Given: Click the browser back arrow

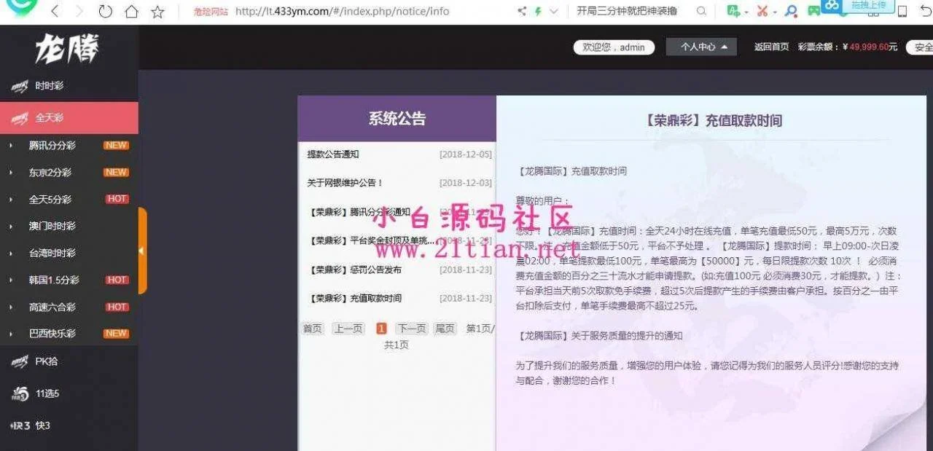Looking at the screenshot, I should pyautogui.click(x=56, y=12).
